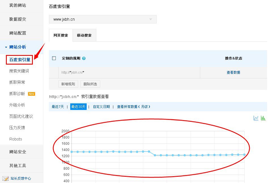Switch chart to bar graph view
The image size is (275, 183).
(263, 118)
